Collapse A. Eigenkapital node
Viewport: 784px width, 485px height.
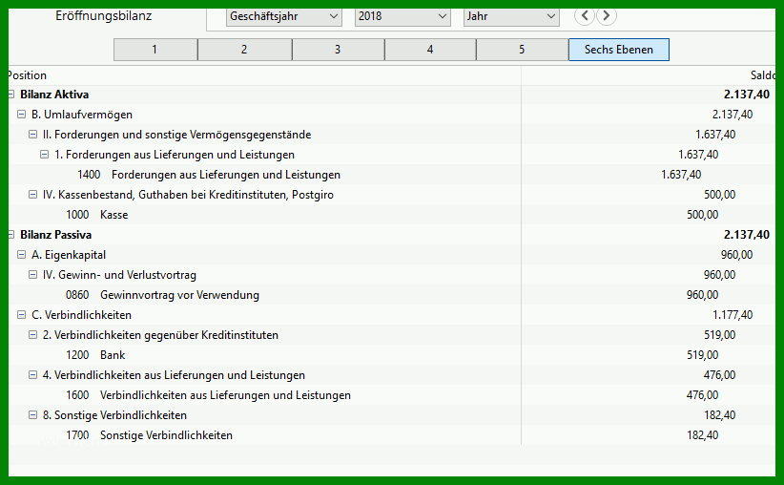(22, 254)
